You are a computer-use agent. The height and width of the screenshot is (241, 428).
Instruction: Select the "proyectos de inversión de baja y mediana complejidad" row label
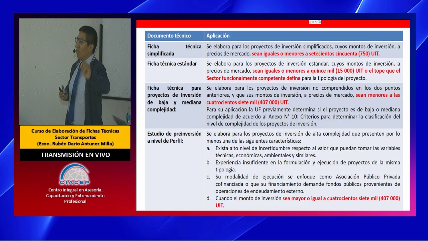[174, 99]
